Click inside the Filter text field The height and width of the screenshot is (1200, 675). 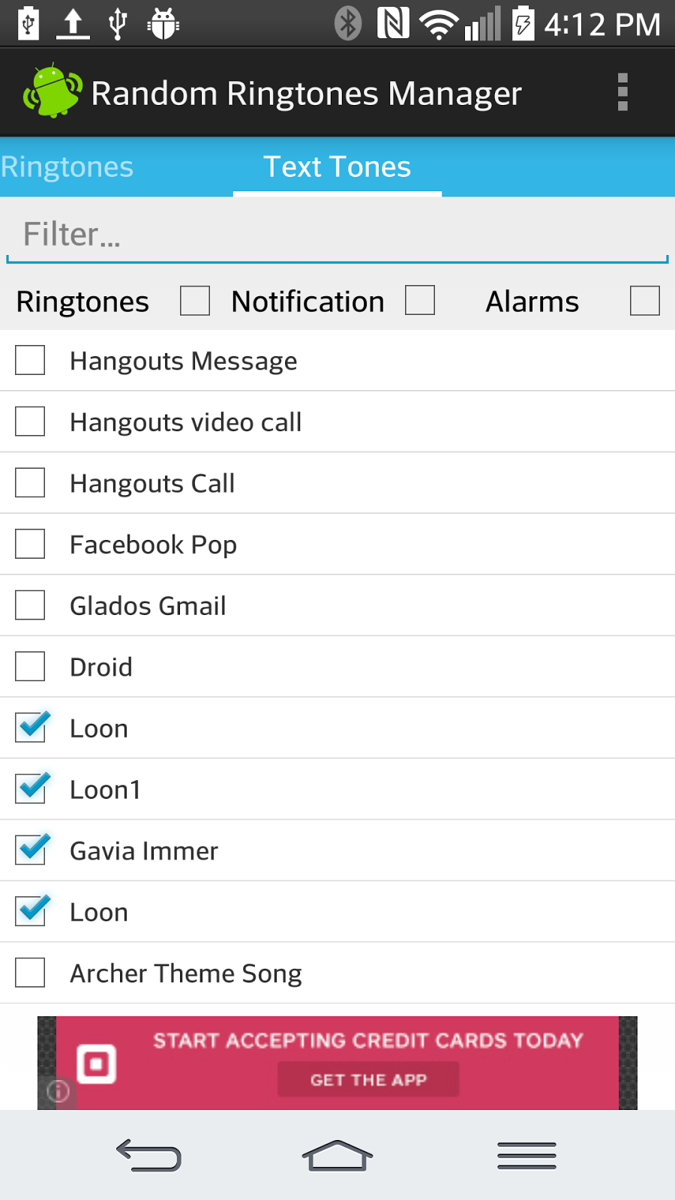click(x=337, y=233)
